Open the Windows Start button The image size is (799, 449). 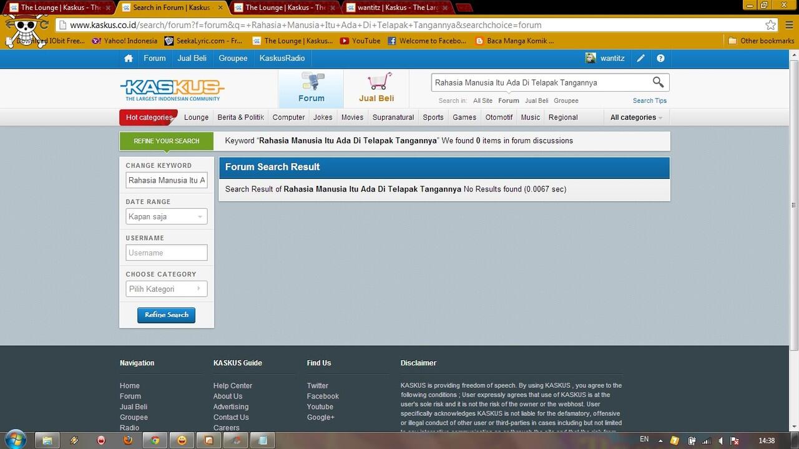coord(15,439)
